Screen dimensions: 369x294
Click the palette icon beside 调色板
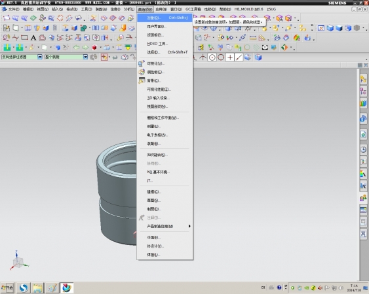(x=142, y=72)
